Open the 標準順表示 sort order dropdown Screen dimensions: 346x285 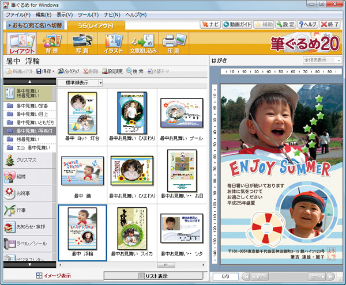tap(100, 83)
